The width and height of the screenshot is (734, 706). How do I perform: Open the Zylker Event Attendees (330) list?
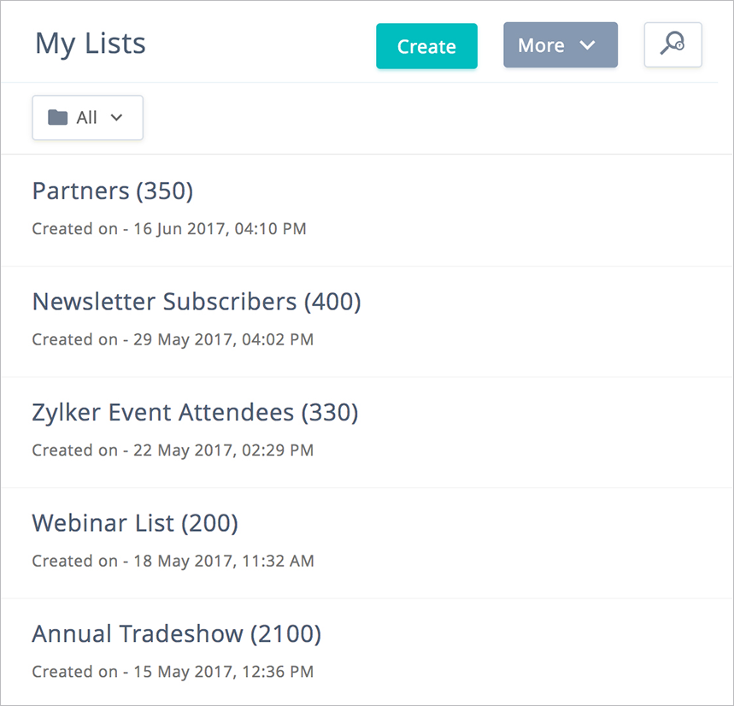click(x=195, y=413)
